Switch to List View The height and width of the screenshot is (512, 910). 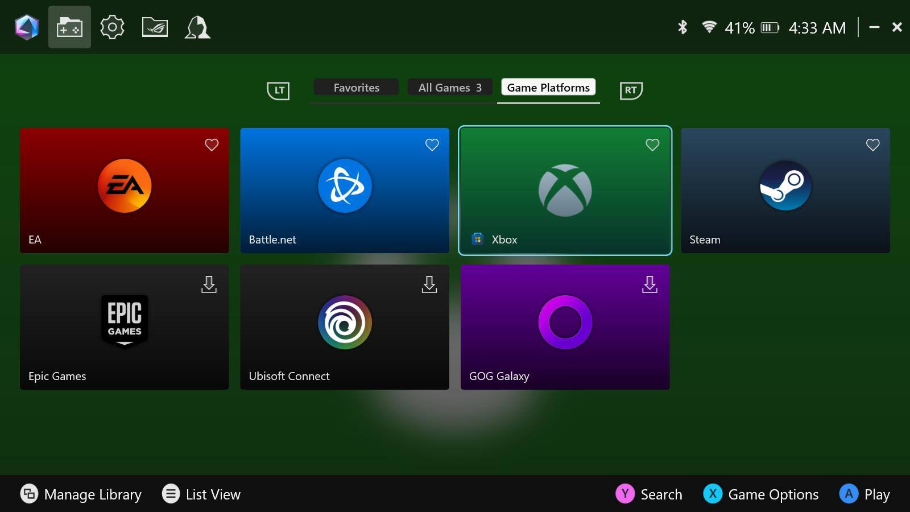tap(201, 494)
